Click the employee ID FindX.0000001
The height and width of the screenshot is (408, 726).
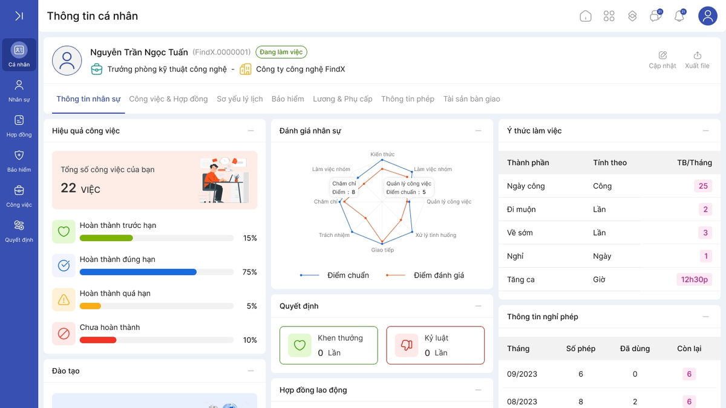point(221,53)
